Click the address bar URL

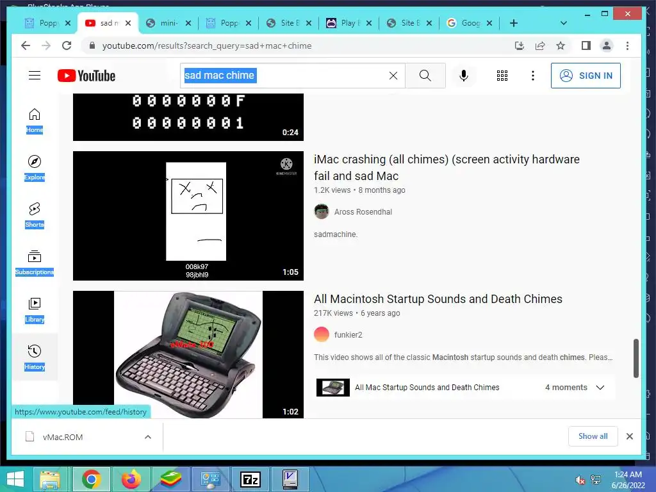point(207,45)
